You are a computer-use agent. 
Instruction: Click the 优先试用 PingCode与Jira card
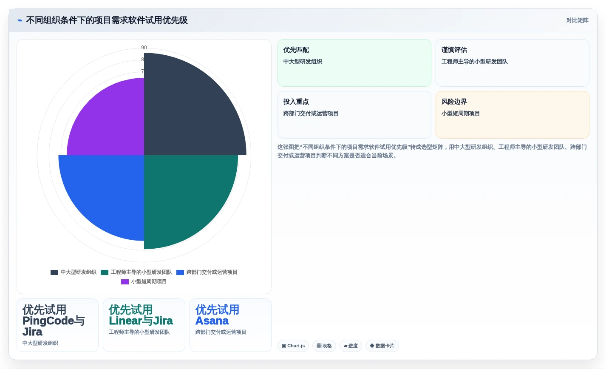tap(57, 325)
